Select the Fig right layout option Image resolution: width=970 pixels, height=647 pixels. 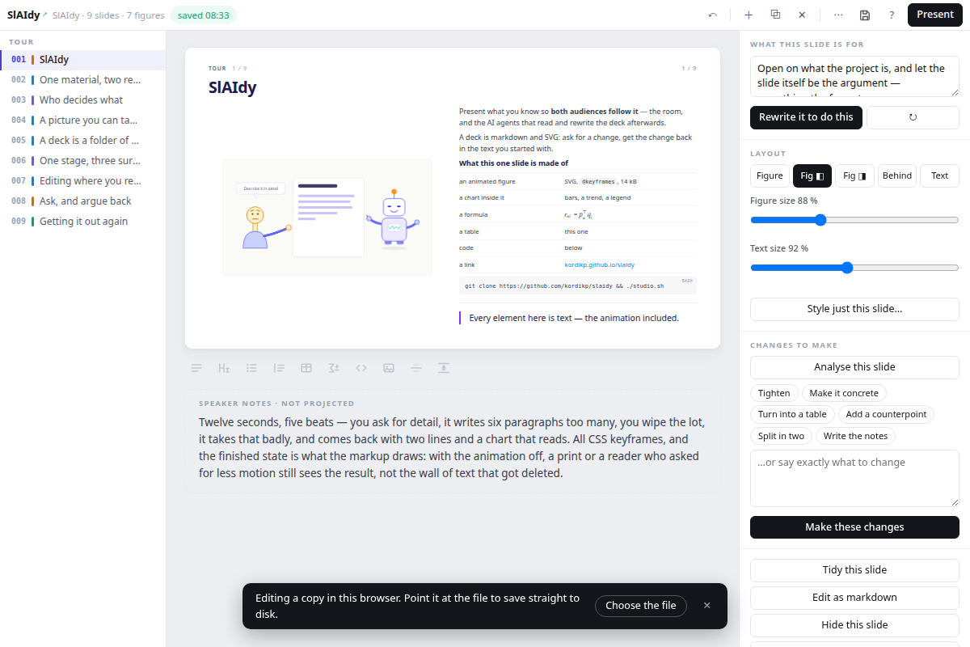click(854, 175)
